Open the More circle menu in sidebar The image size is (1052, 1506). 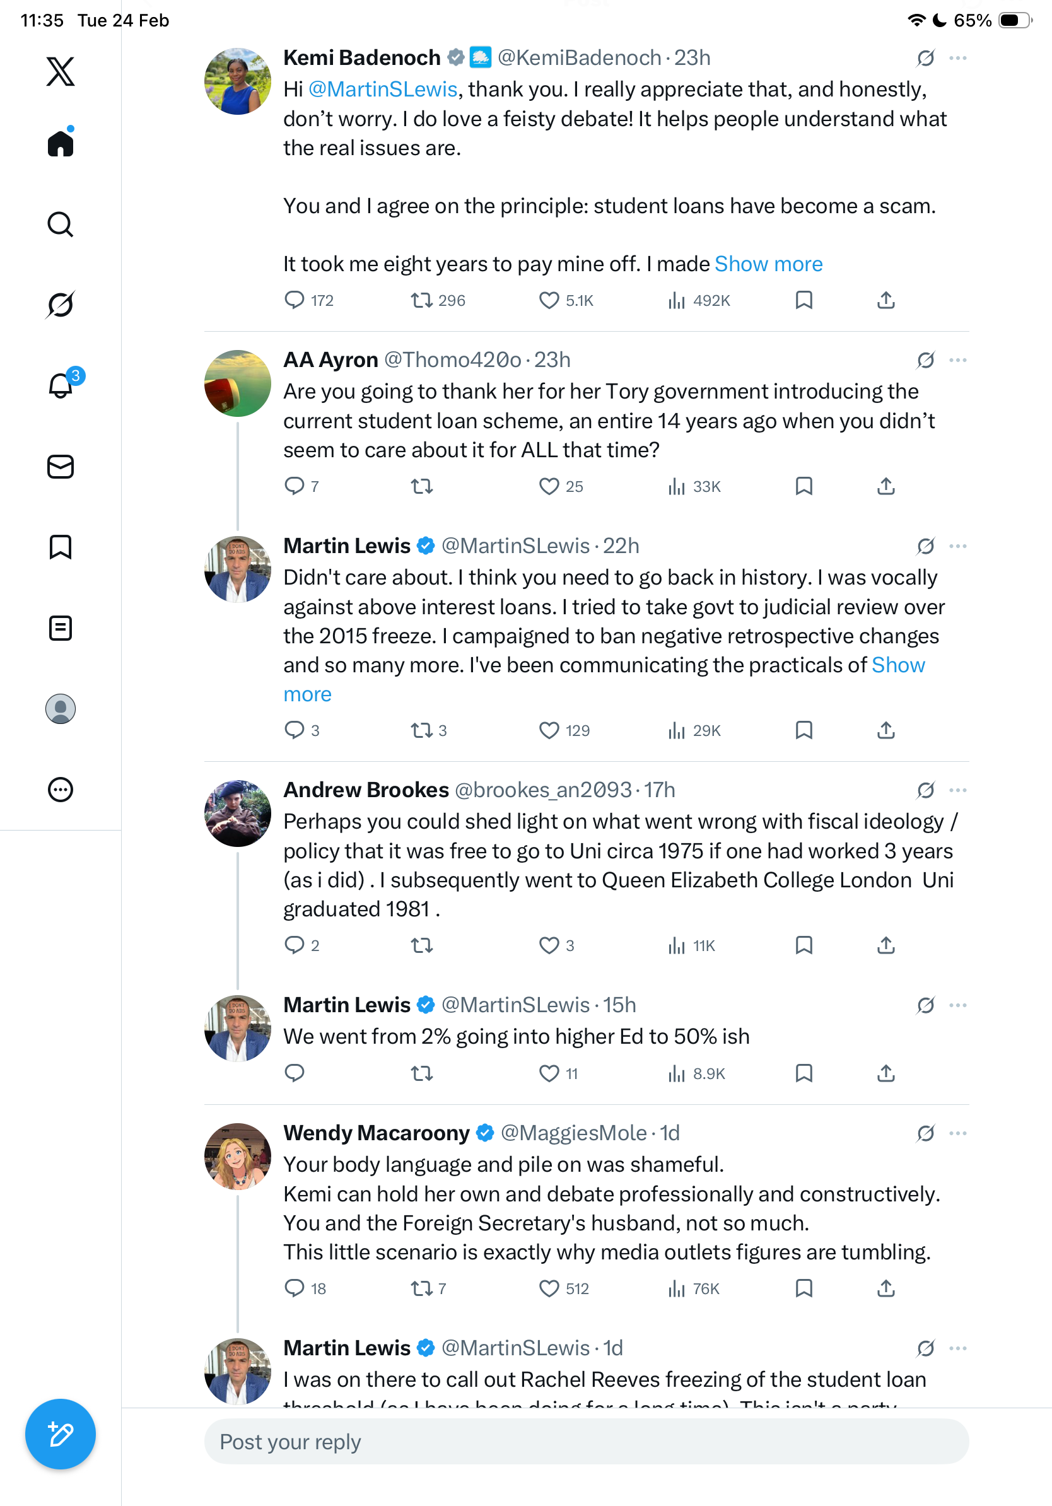click(61, 790)
